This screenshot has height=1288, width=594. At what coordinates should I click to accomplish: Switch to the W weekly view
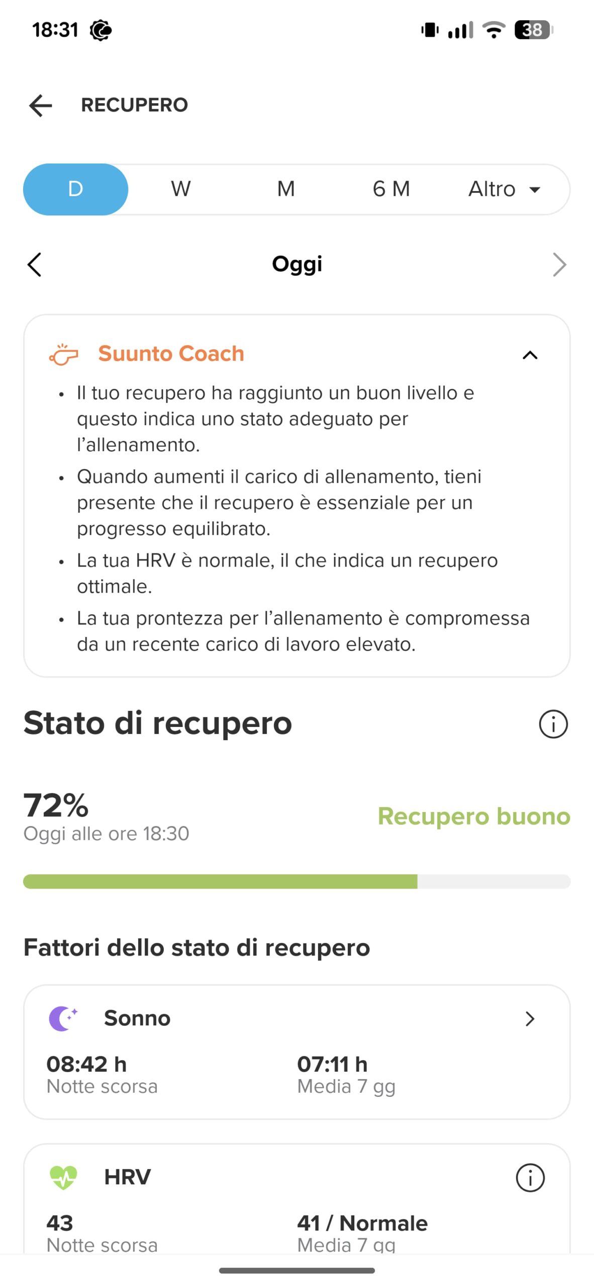coord(181,189)
